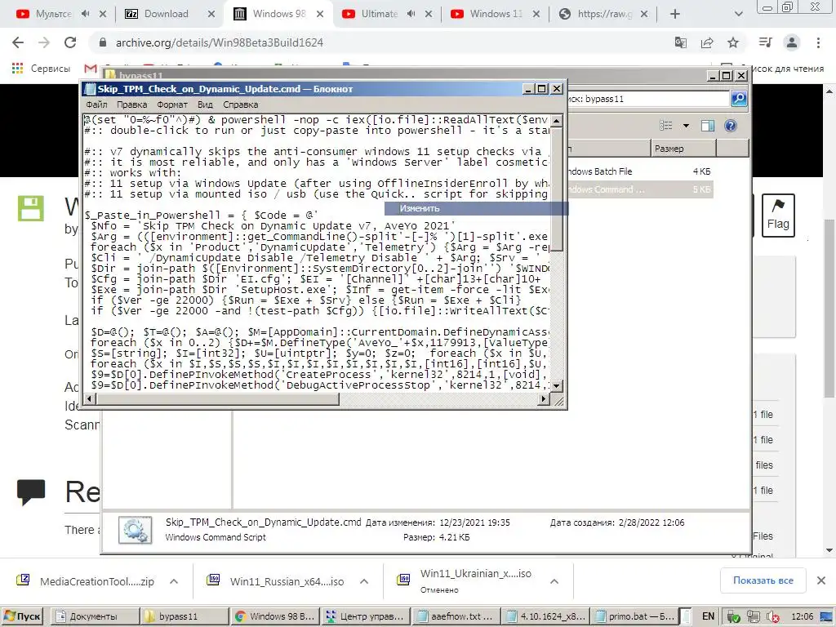Close the downloads bar

point(821,580)
